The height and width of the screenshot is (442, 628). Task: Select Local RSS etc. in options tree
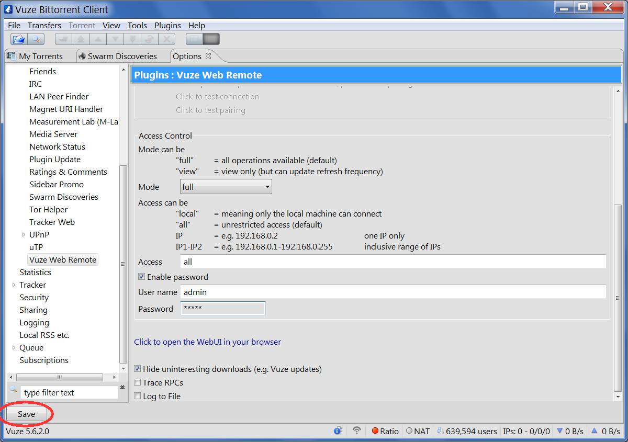pyautogui.click(x=44, y=335)
